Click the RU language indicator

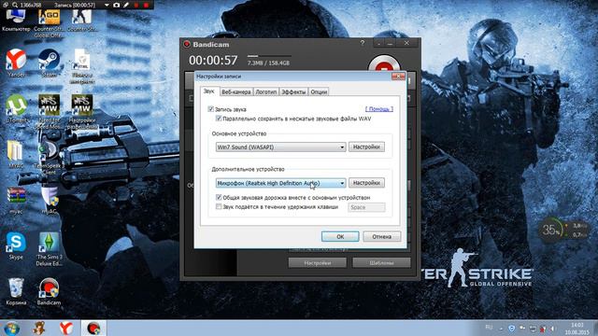[x=489, y=327]
